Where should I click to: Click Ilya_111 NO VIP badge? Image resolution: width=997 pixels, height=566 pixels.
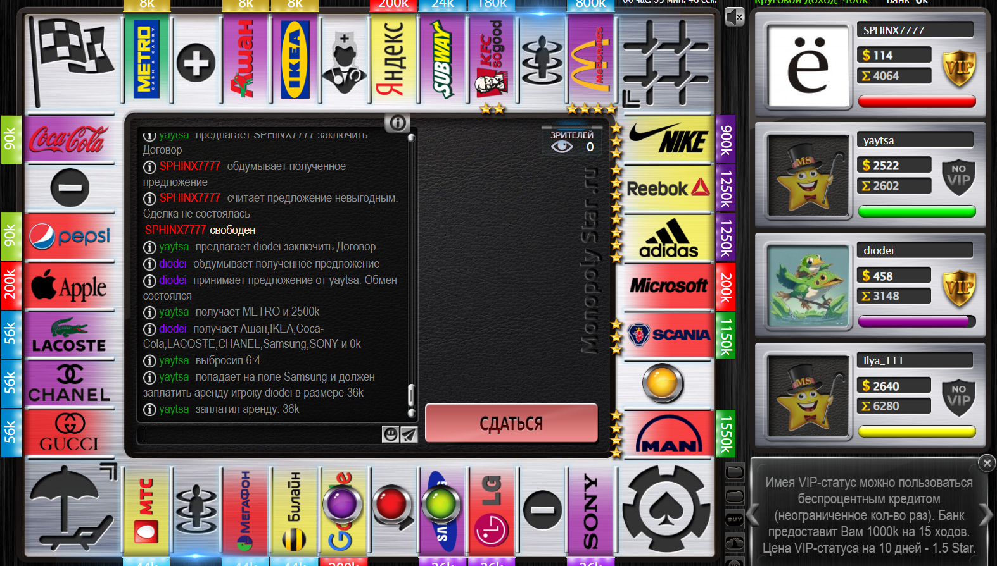pos(959,398)
